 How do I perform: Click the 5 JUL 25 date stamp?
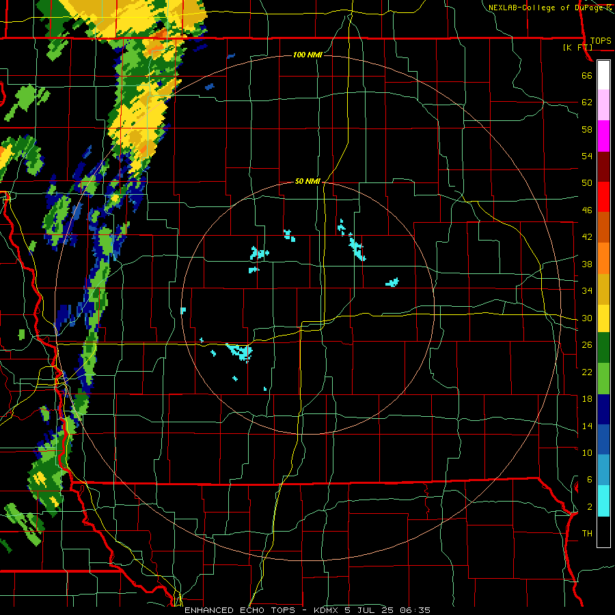click(369, 610)
